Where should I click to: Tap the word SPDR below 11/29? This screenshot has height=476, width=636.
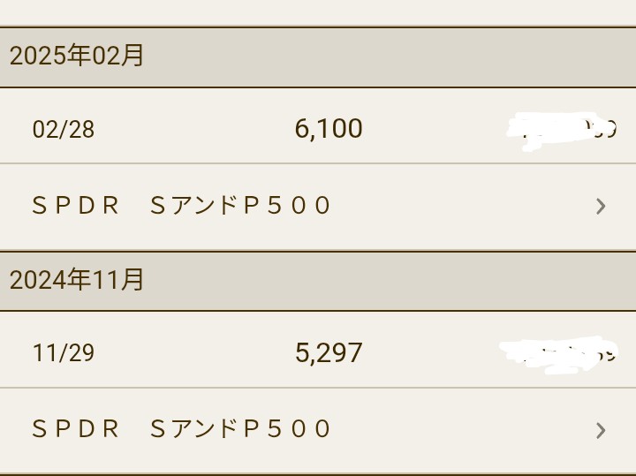tap(75, 429)
